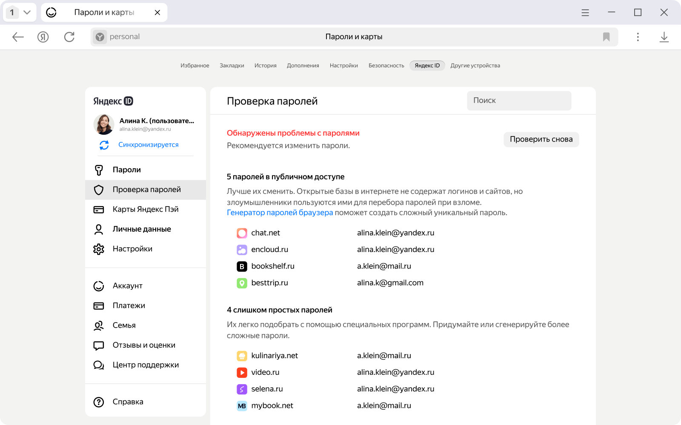Open Карты Яндекс Пэй section
The width and height of the screenshot is (681, 425).
point(146,210)
